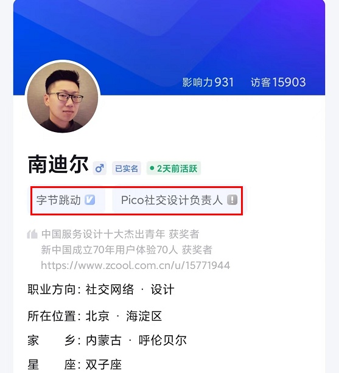Image resolution: width=339 pixels, height=373 pixels.
Task: Click the gray exclamation icon after Pico社交设计负责人
Action: pos(232,200)
